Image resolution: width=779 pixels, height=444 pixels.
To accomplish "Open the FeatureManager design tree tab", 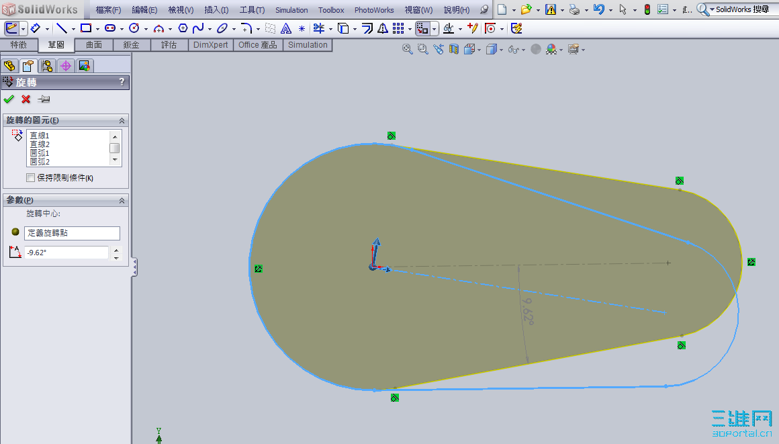I will (9, 66).
